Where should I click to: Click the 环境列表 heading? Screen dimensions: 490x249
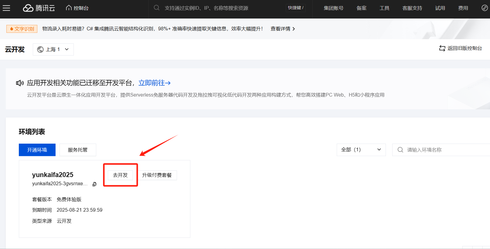(x=32, y=132)
